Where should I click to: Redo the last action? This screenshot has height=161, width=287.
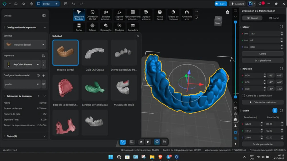coord(82,4)
